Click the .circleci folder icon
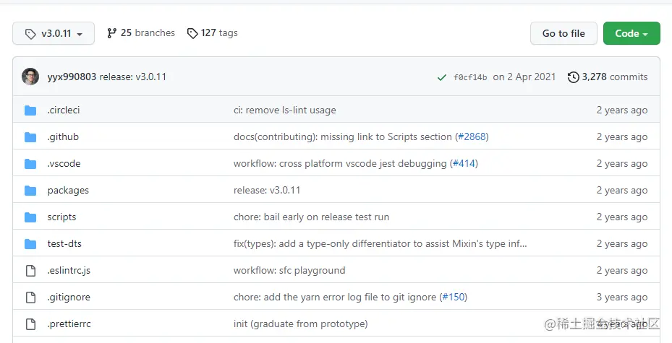Screen dimensions: 672x343 tap(30, 110)
